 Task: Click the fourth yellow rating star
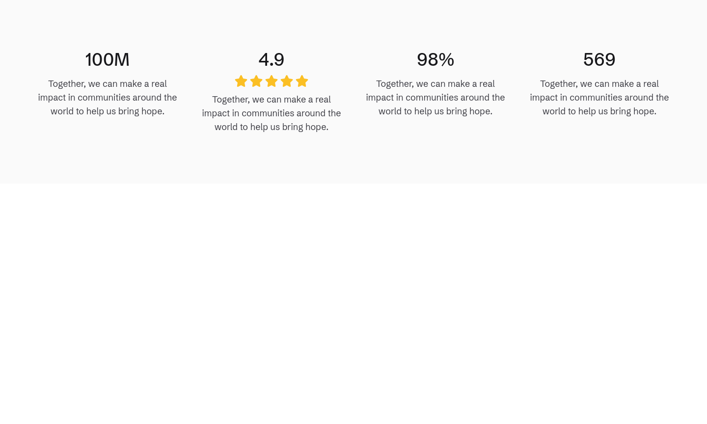[x=287, y=81]
